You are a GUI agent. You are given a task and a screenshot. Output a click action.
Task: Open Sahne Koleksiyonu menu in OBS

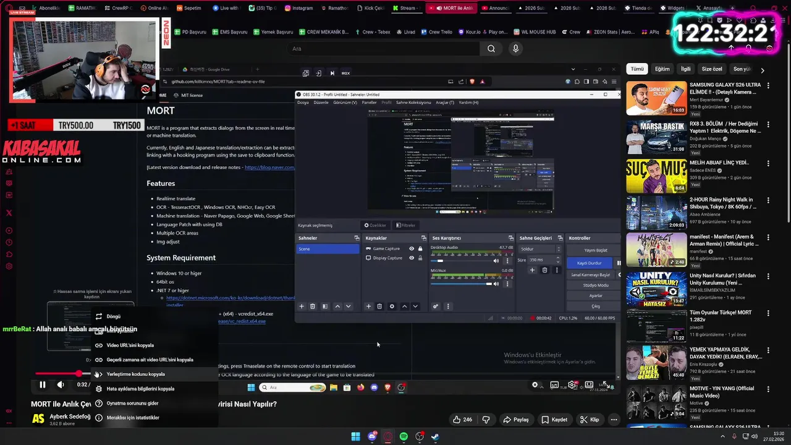pyautogui.click(x=413, y=103)
